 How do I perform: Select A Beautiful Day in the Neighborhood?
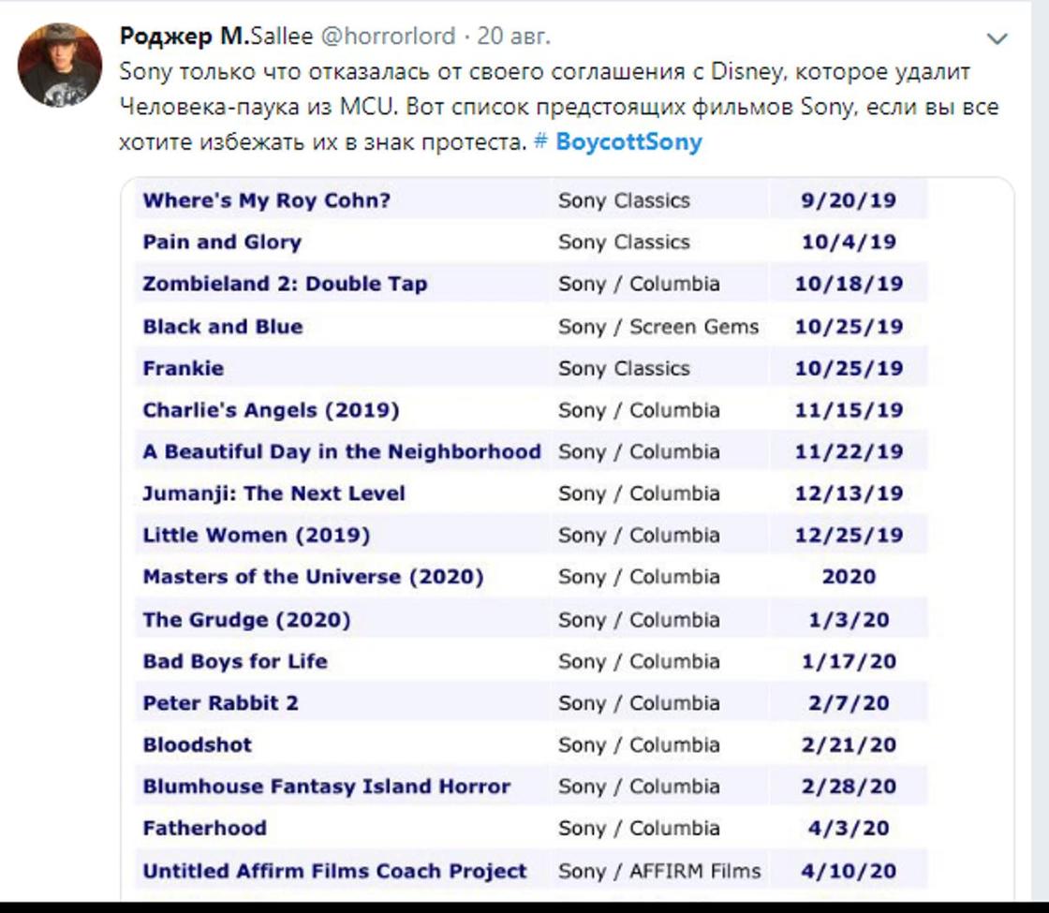click(x=342, y=451)
